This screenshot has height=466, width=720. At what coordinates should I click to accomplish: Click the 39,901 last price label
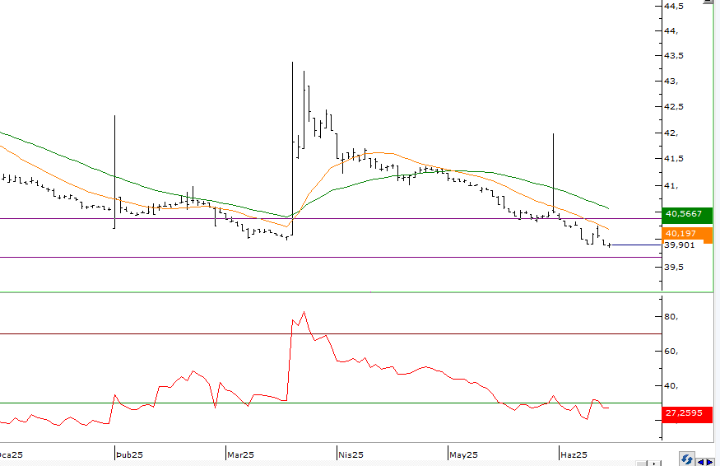[680, 245]
